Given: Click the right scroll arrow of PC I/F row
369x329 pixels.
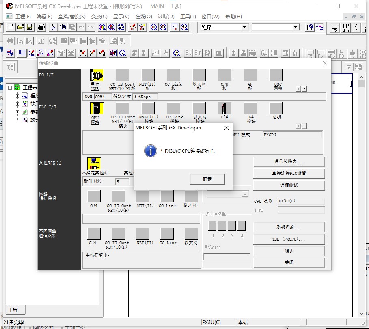Looking at the screenshot, I should (304, 89).
